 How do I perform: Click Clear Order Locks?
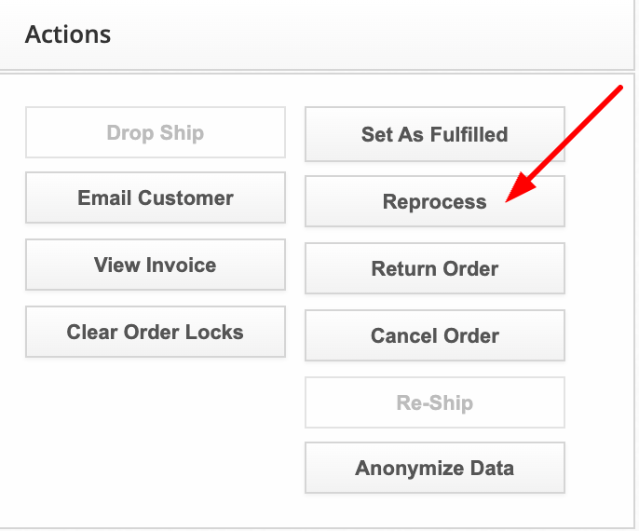coord(155,332)
